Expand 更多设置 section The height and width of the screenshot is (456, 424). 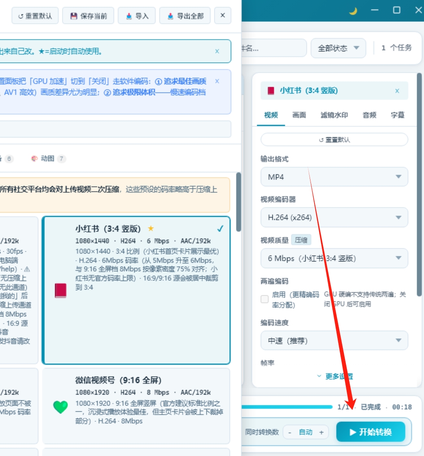335,376
